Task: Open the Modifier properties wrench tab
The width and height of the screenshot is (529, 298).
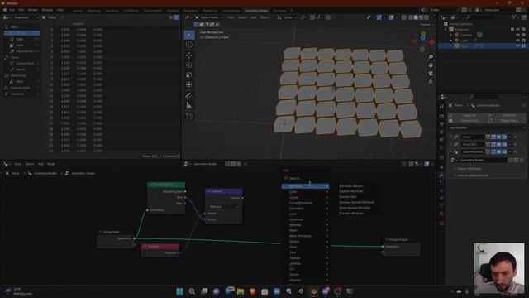Action: (x=441, y=175)
